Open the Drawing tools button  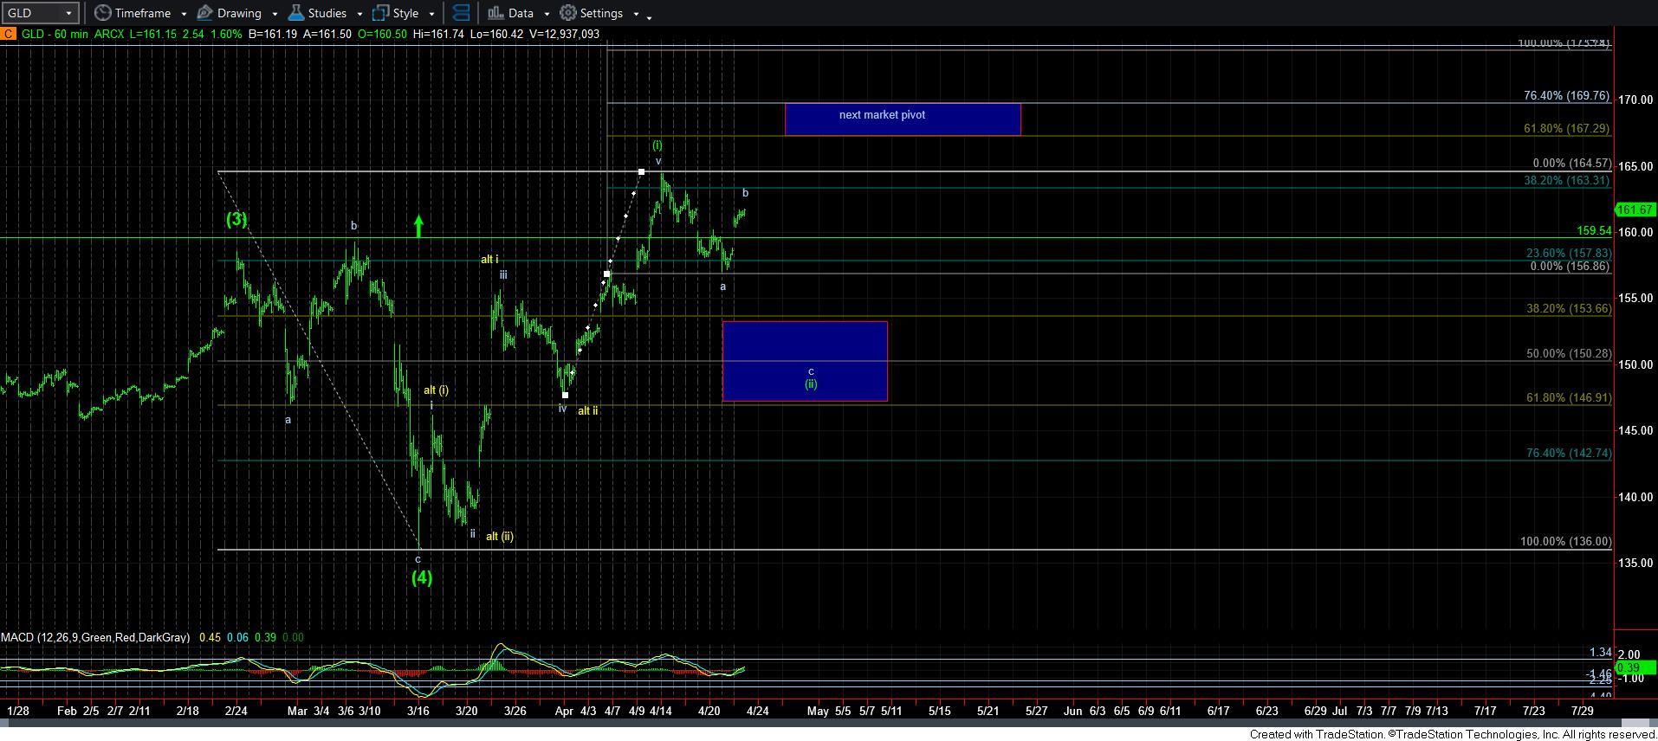tap(230, 13)
